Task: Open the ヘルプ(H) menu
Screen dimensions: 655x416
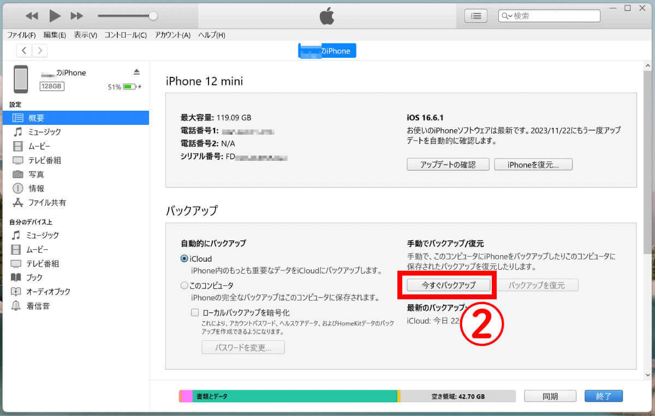Action: pos(212,35)
